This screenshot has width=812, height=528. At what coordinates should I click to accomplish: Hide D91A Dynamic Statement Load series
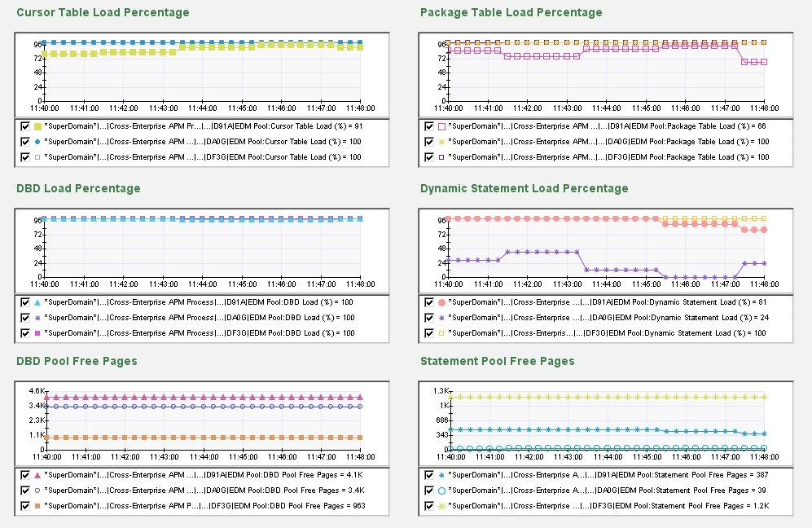coord(428,302)
